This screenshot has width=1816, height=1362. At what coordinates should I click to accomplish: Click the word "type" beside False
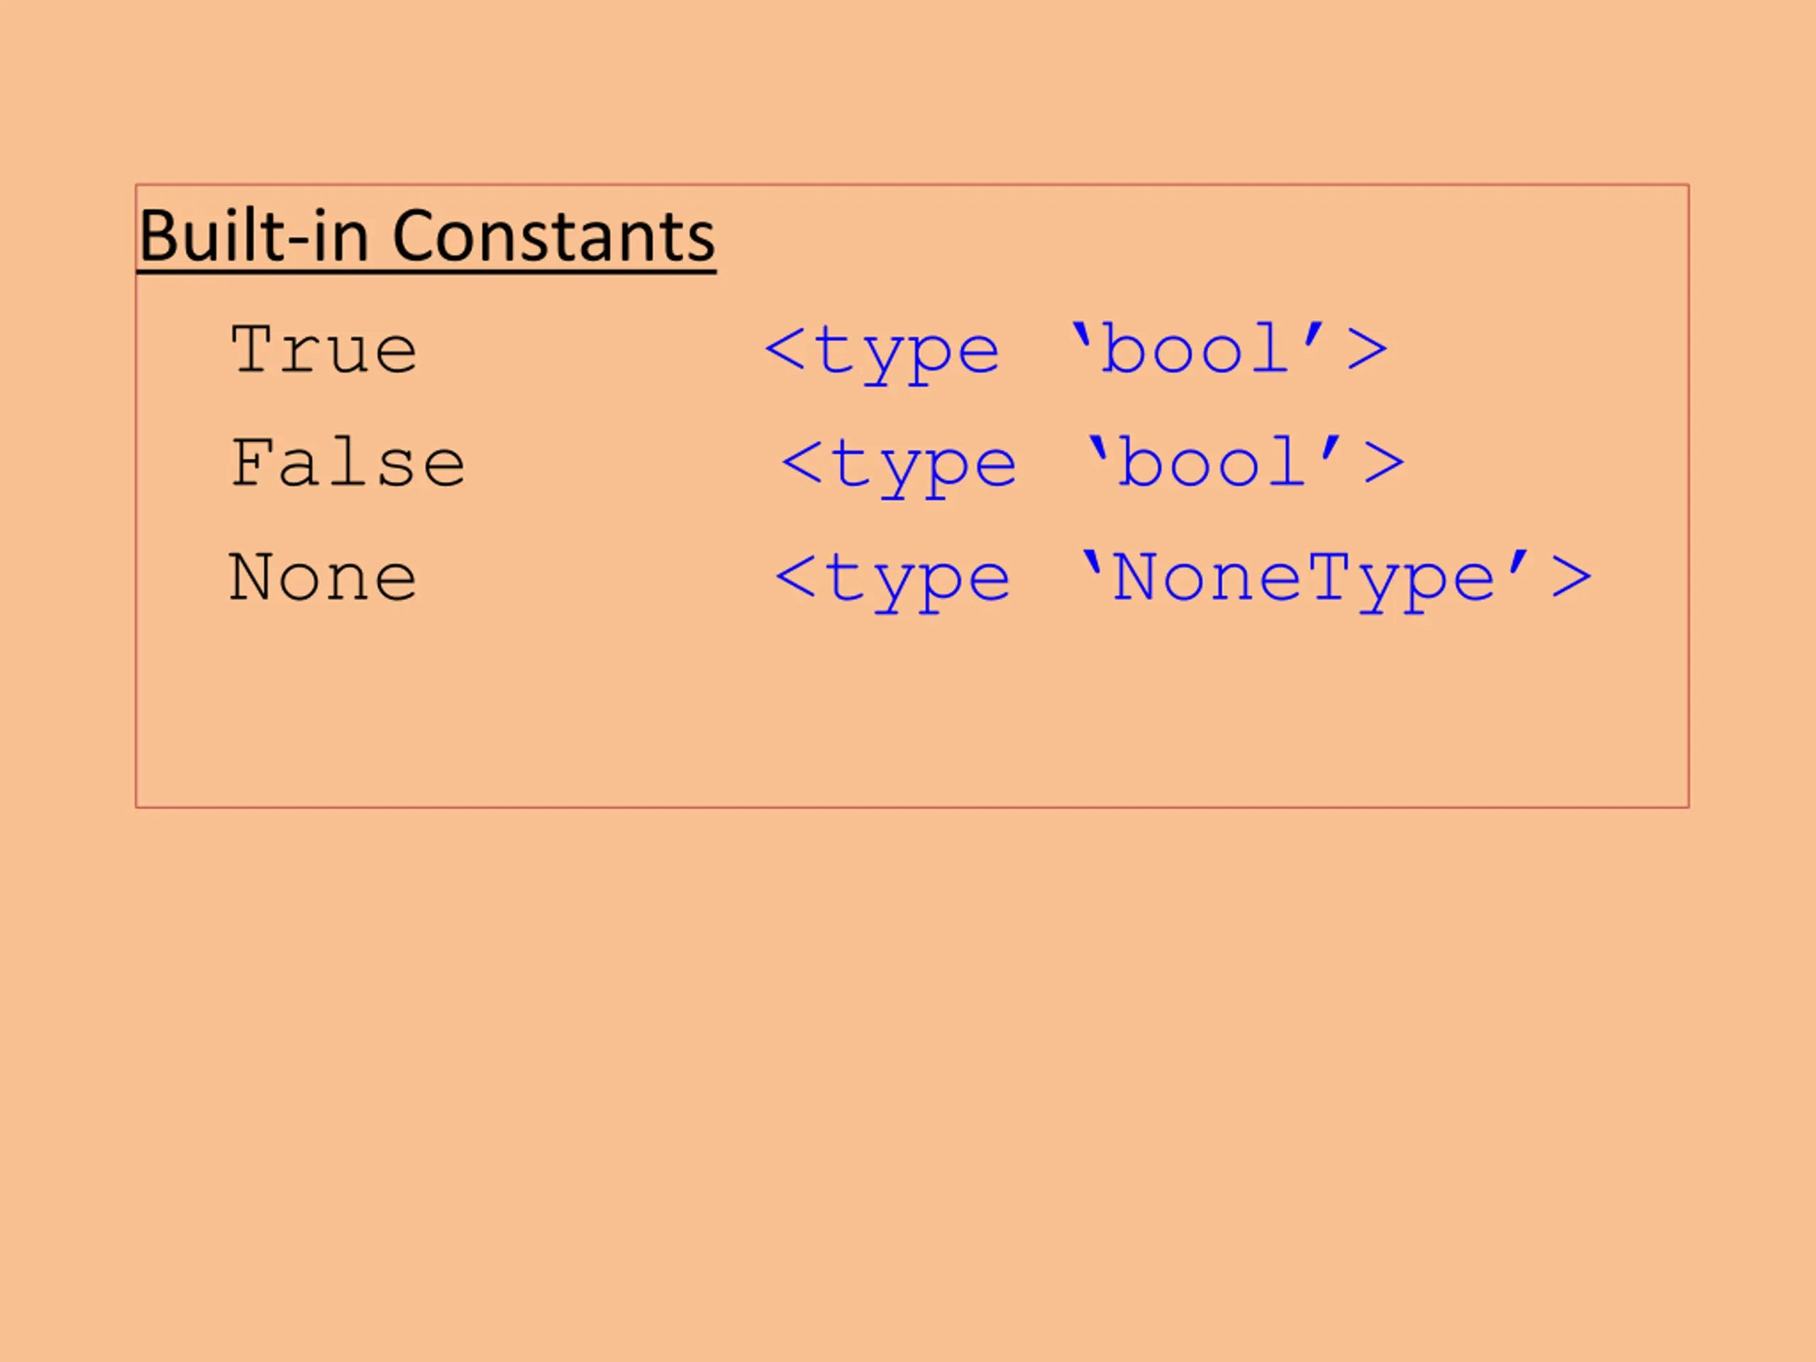924,469
